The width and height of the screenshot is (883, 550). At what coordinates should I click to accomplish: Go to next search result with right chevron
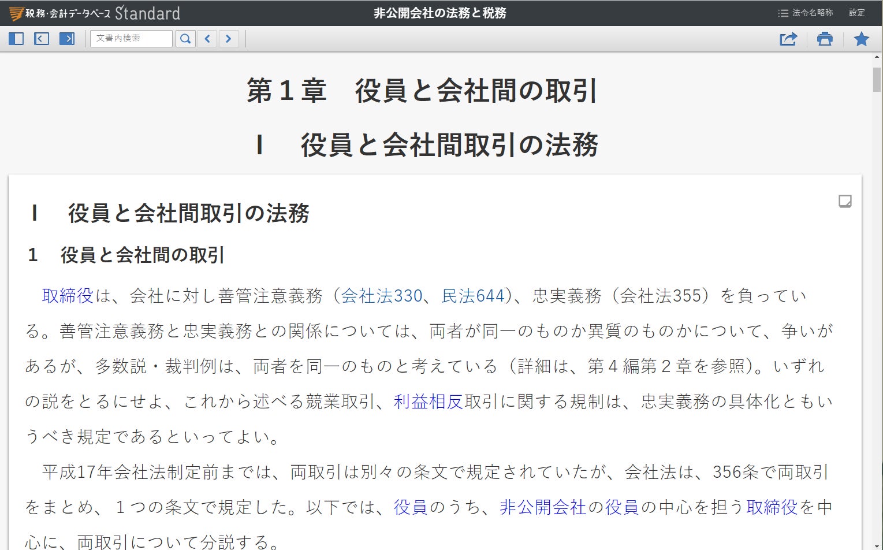coord(229,38)
